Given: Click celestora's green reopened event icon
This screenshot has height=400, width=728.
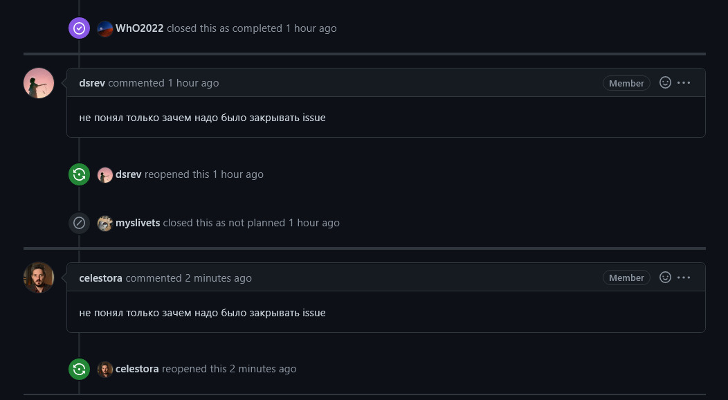Looking at the screenshot, I should 80,369.
